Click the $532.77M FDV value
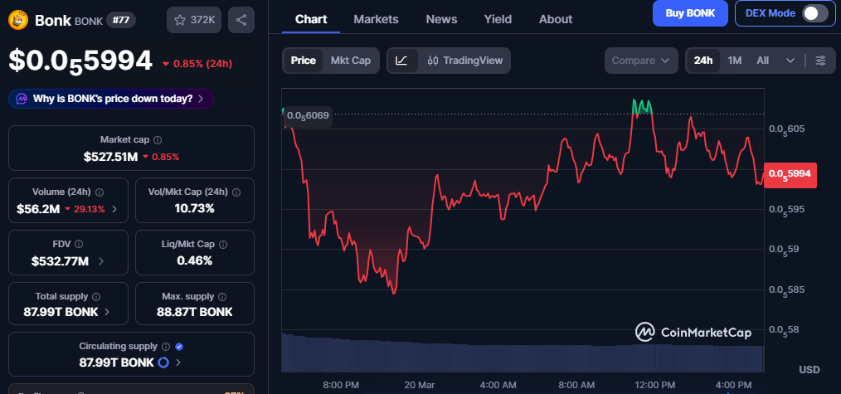841x394 pixels. point(60,261)
